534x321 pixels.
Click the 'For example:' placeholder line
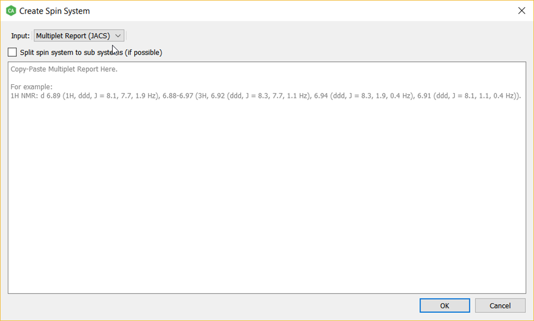(31, 87)
